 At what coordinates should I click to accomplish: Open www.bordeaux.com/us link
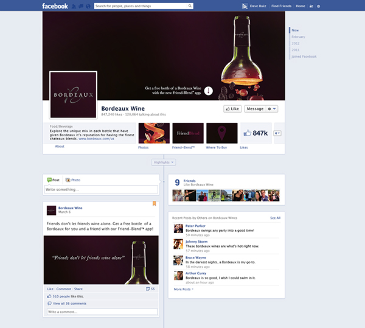tap(96, 139)
